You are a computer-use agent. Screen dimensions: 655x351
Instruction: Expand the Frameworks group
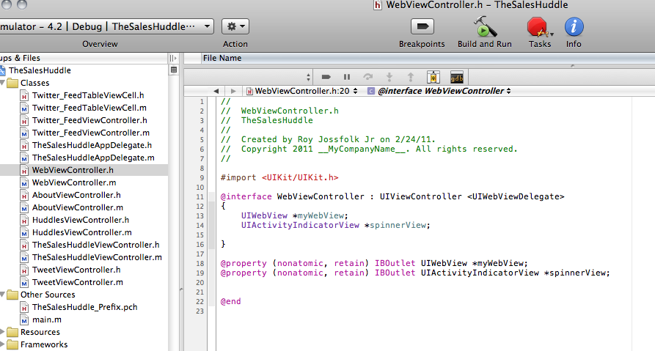tap(2, 344)
